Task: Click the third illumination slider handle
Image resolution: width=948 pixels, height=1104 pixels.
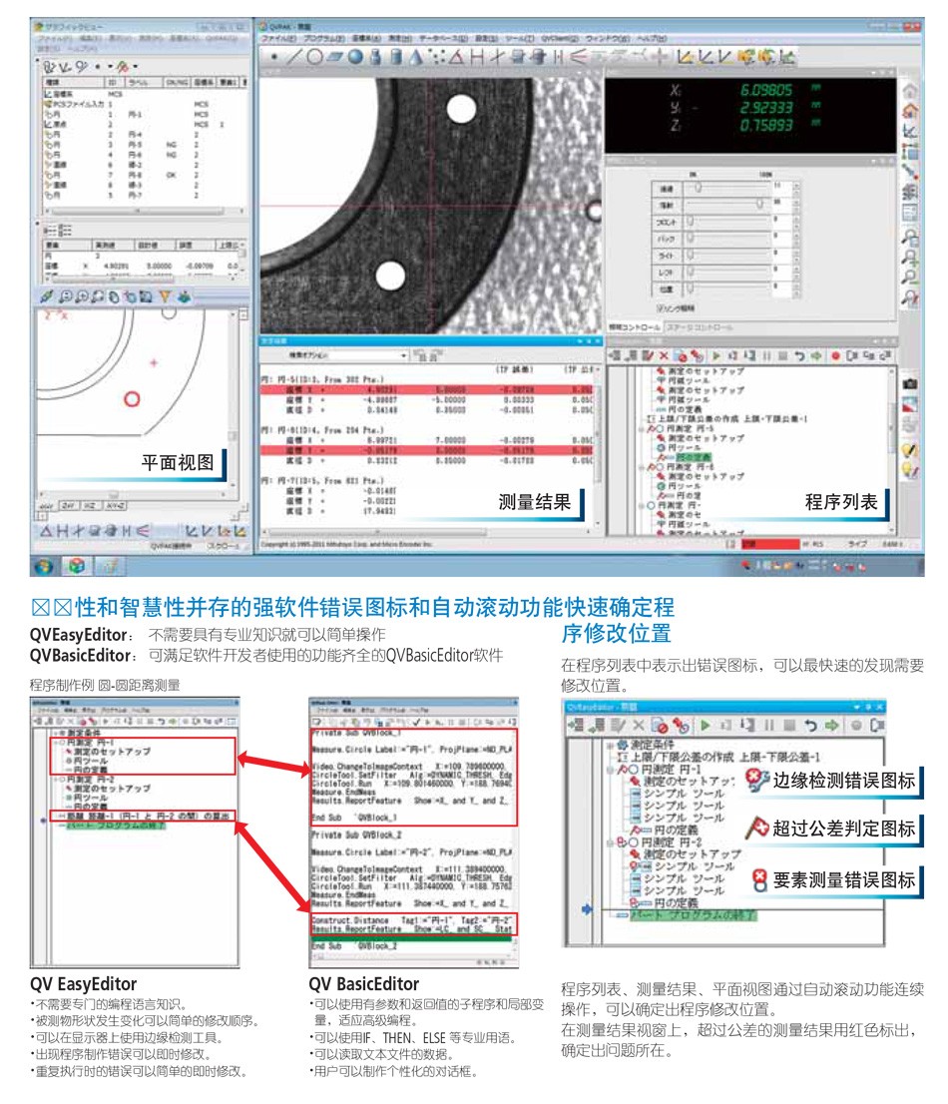Action: pyautogui.click(x=691, y=221)
